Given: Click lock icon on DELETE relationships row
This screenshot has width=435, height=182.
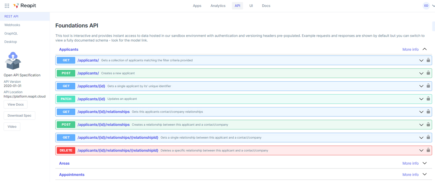Looking at the screenshot, I should click(x=428, y=150).
